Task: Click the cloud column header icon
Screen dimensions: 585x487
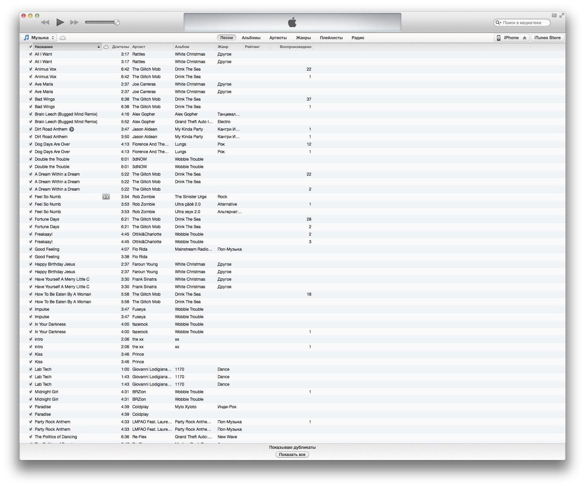Action: click(x=106, y=47)
